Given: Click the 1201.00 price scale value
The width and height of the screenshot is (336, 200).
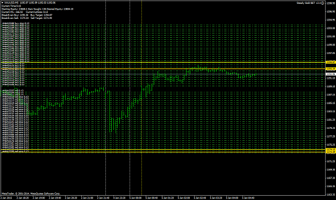Looking at the screenshot, I should click(331, 37).
